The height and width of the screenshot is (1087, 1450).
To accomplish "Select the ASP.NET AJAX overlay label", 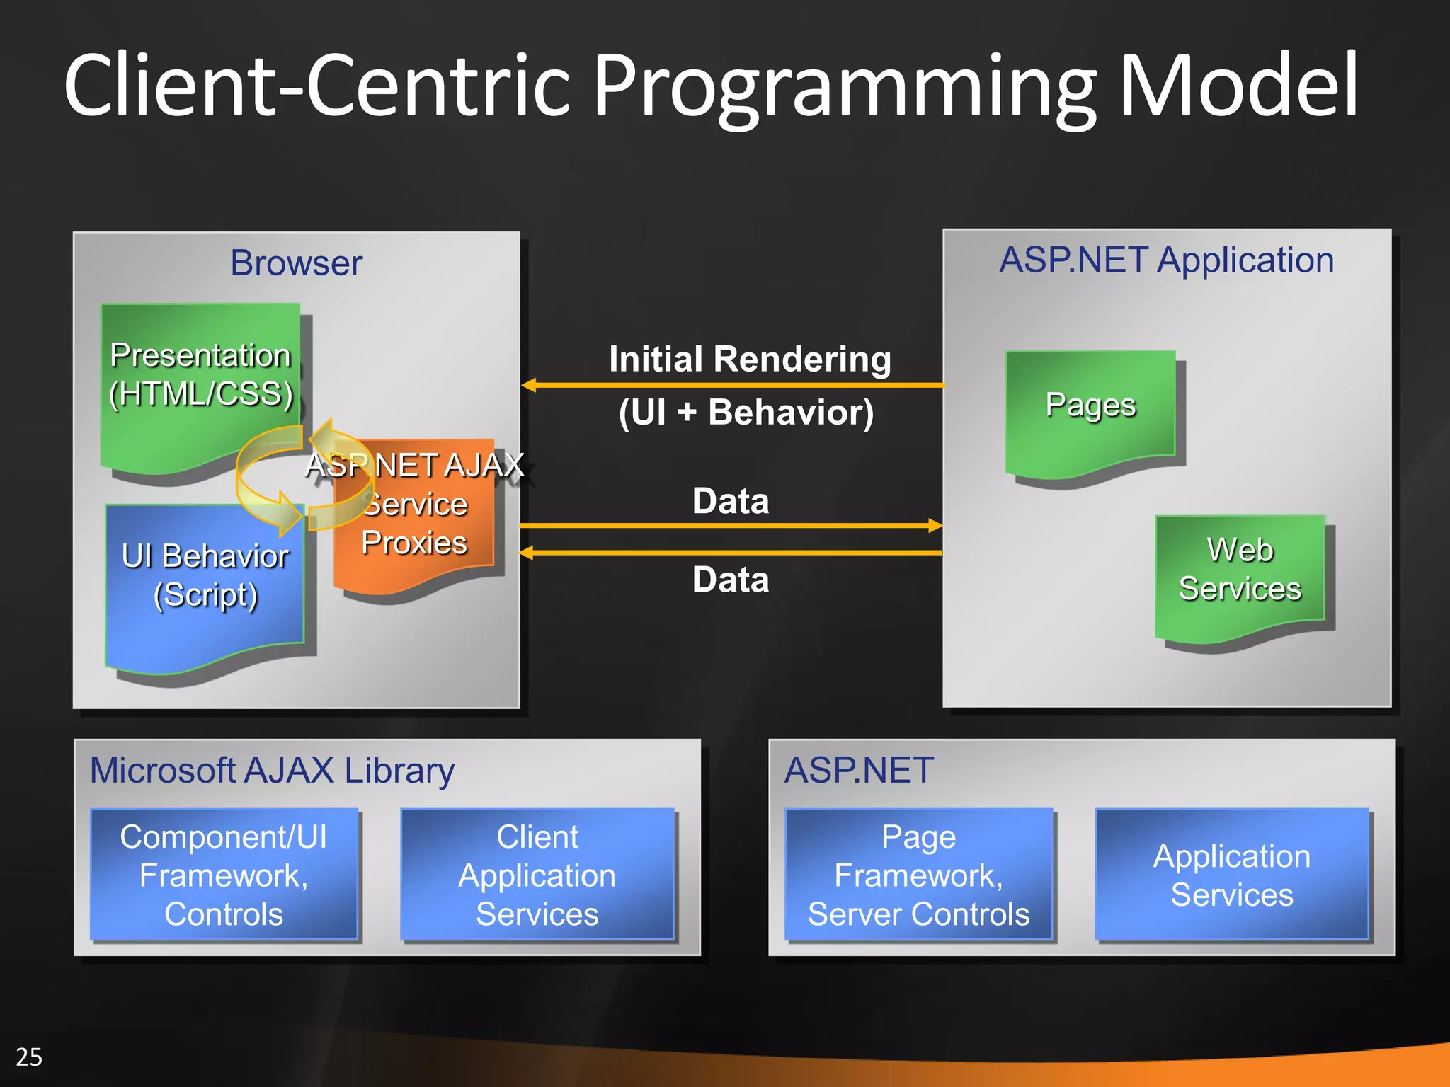I will [415, 466].
